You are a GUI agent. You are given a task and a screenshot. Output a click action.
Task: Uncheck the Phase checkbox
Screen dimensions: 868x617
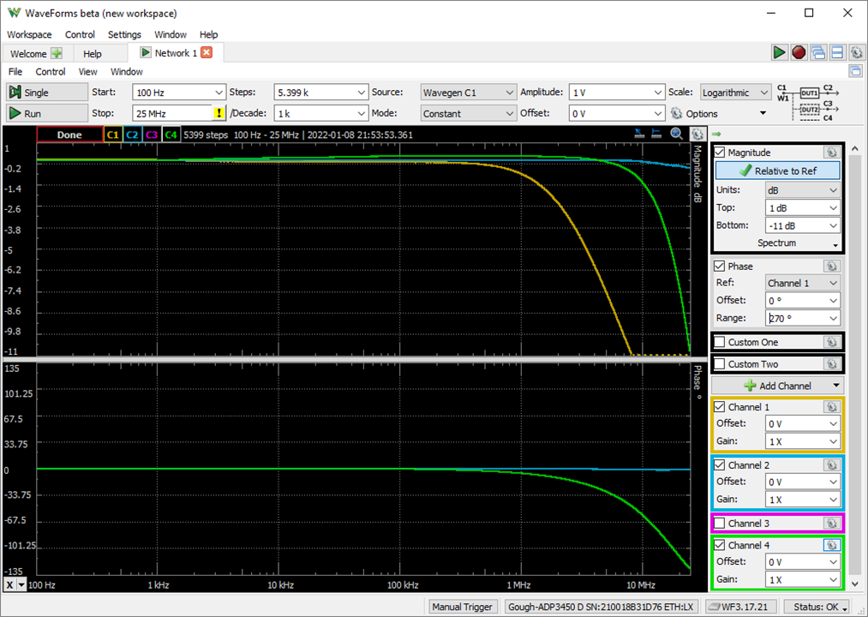coord(720,267)
